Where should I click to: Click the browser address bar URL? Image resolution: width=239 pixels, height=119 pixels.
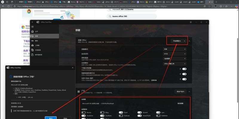pos(92,6)
